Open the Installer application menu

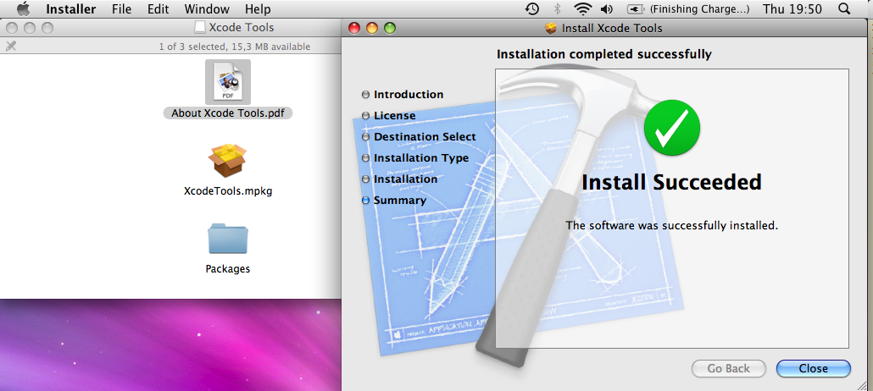(x=70, y=9)
